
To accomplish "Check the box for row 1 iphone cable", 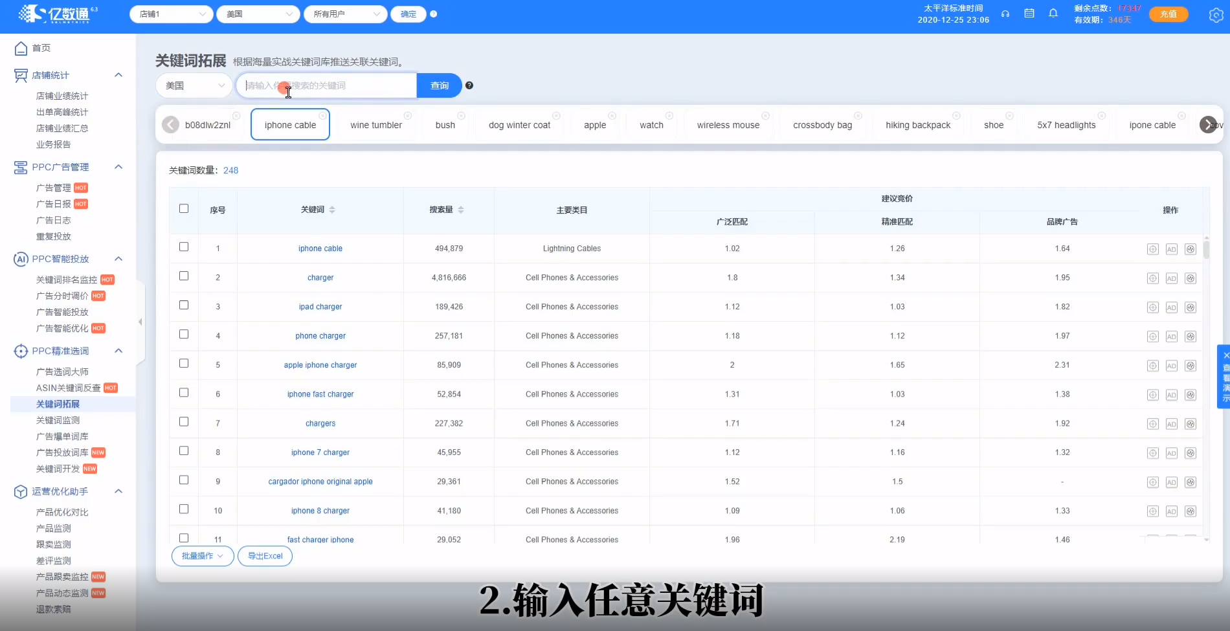I will (x=184, y=247).
